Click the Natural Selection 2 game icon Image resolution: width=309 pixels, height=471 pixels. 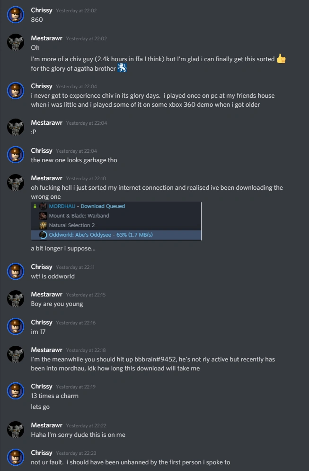pos(43,225)
